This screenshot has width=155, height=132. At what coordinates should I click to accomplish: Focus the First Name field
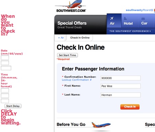point(121,86)
